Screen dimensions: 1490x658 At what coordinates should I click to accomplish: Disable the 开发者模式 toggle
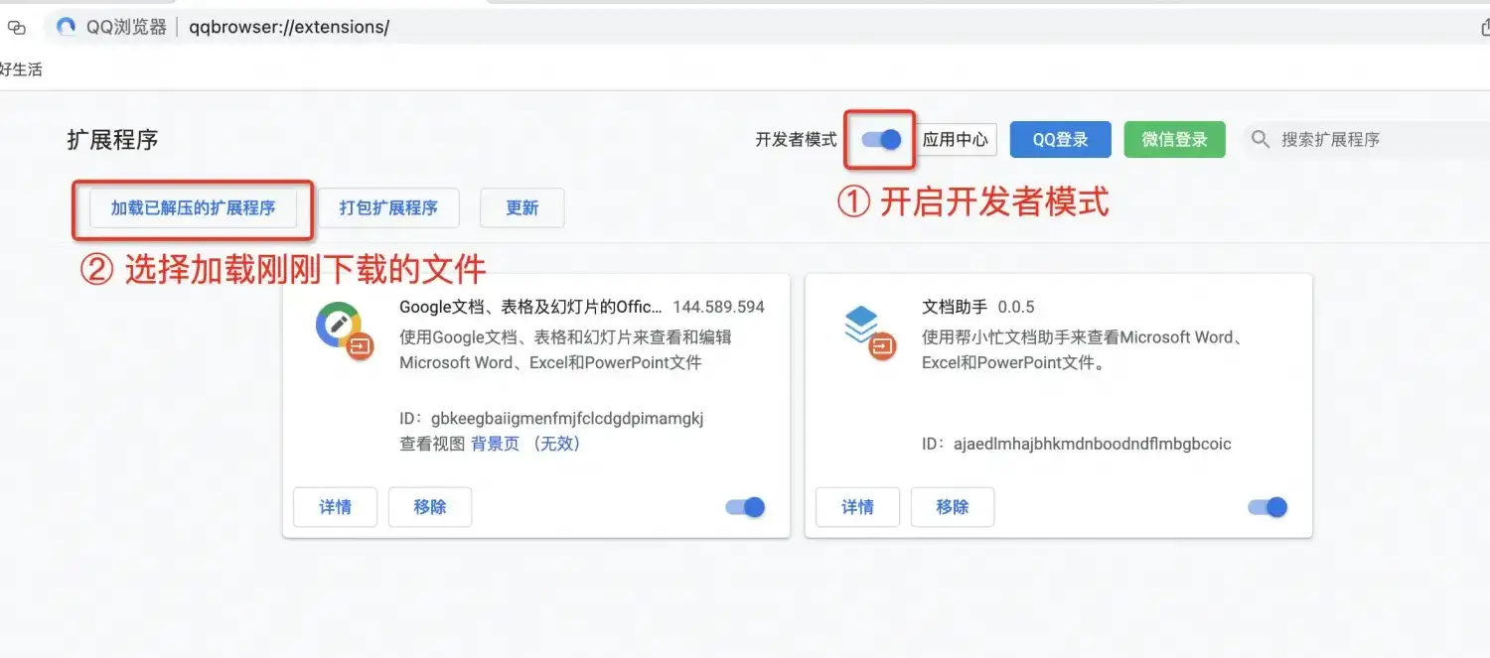click(x=879, y=139)
